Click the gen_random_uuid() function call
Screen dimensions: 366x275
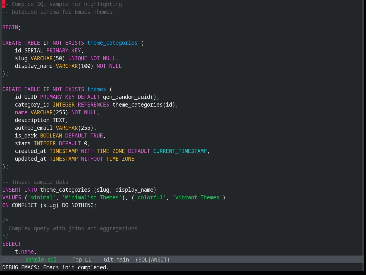[130, 97]
